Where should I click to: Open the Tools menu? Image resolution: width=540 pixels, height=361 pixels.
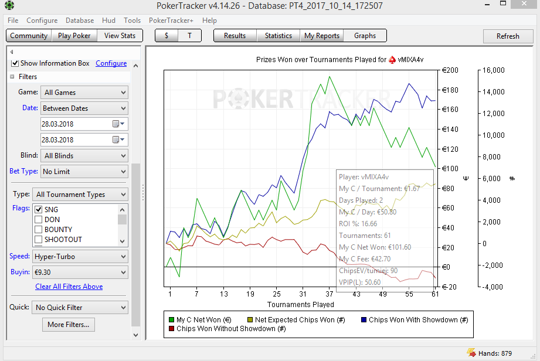pos(133,21)
